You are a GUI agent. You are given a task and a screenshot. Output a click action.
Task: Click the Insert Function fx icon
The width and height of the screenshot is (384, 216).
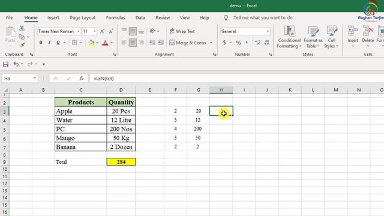pos(82,79)
